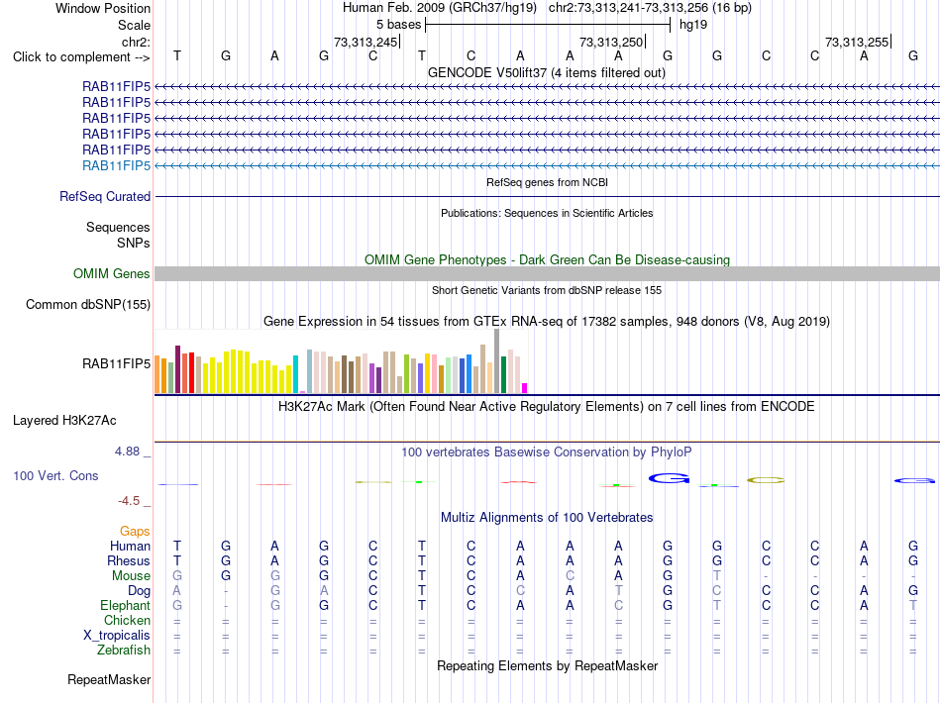
Task: Click the Rhesus species row label
Action: (x=129, y=560)
